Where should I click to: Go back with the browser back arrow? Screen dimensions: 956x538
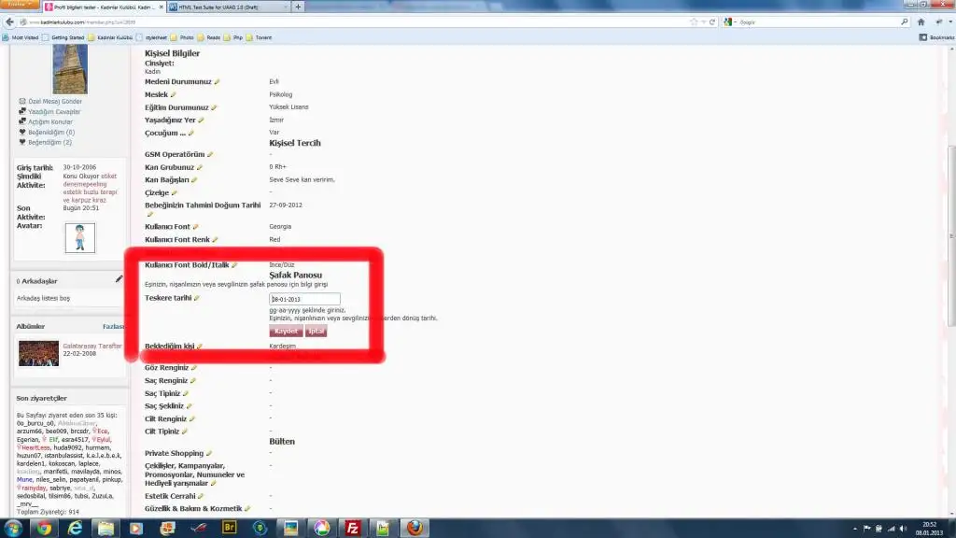(x=9, y=22)
